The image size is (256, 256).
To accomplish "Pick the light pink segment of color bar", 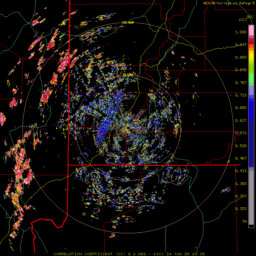I will pos(251,30).
